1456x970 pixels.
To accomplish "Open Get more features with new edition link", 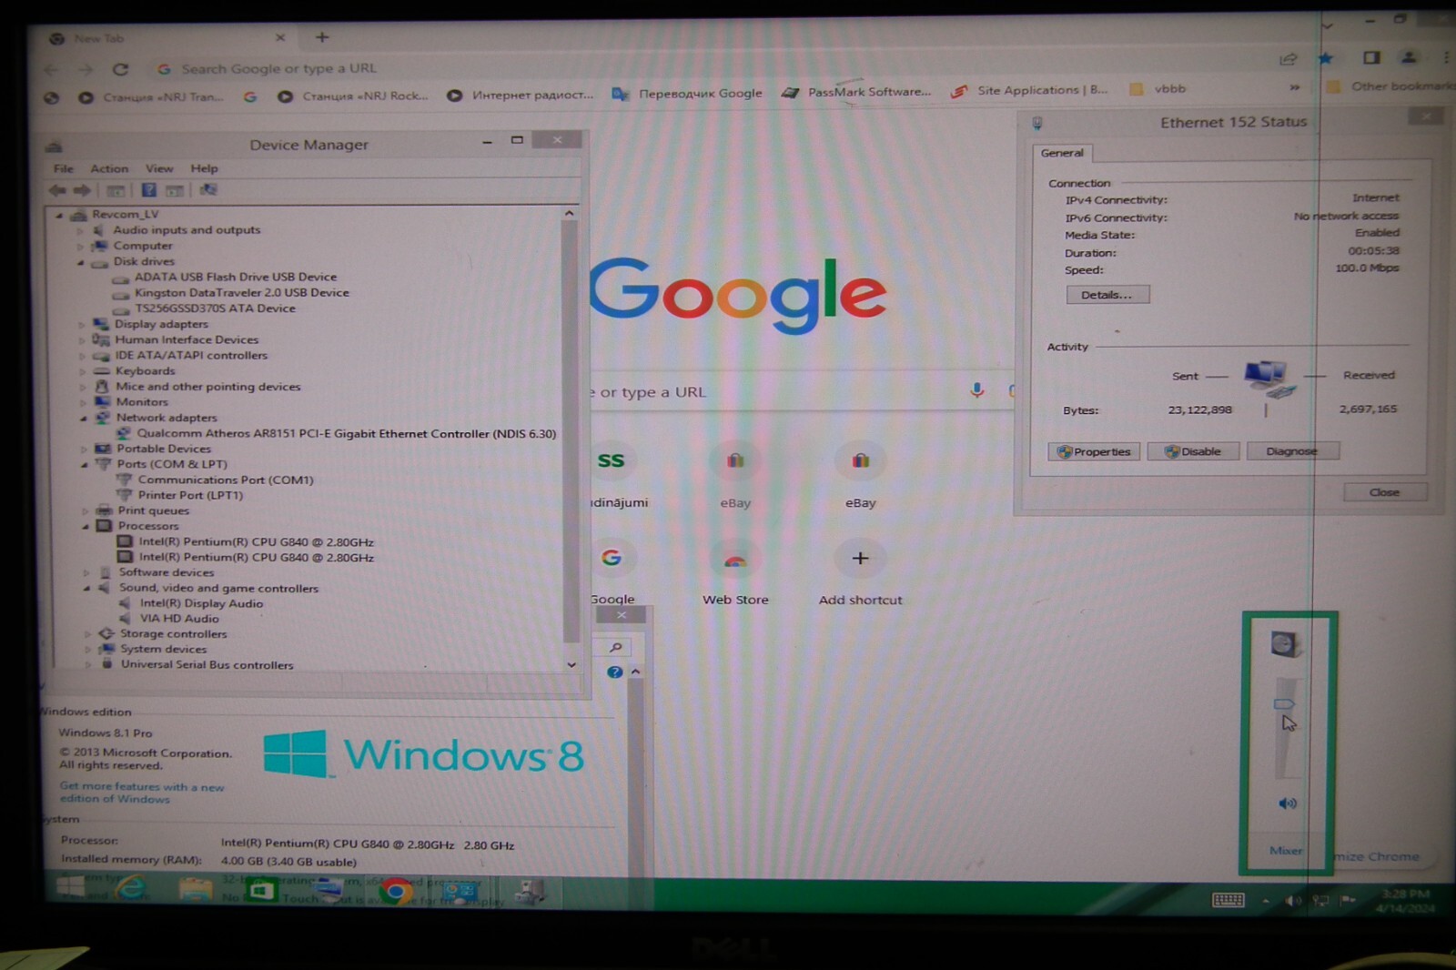I will [142, 793].
